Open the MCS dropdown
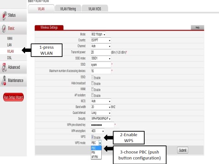 (101, 101)
